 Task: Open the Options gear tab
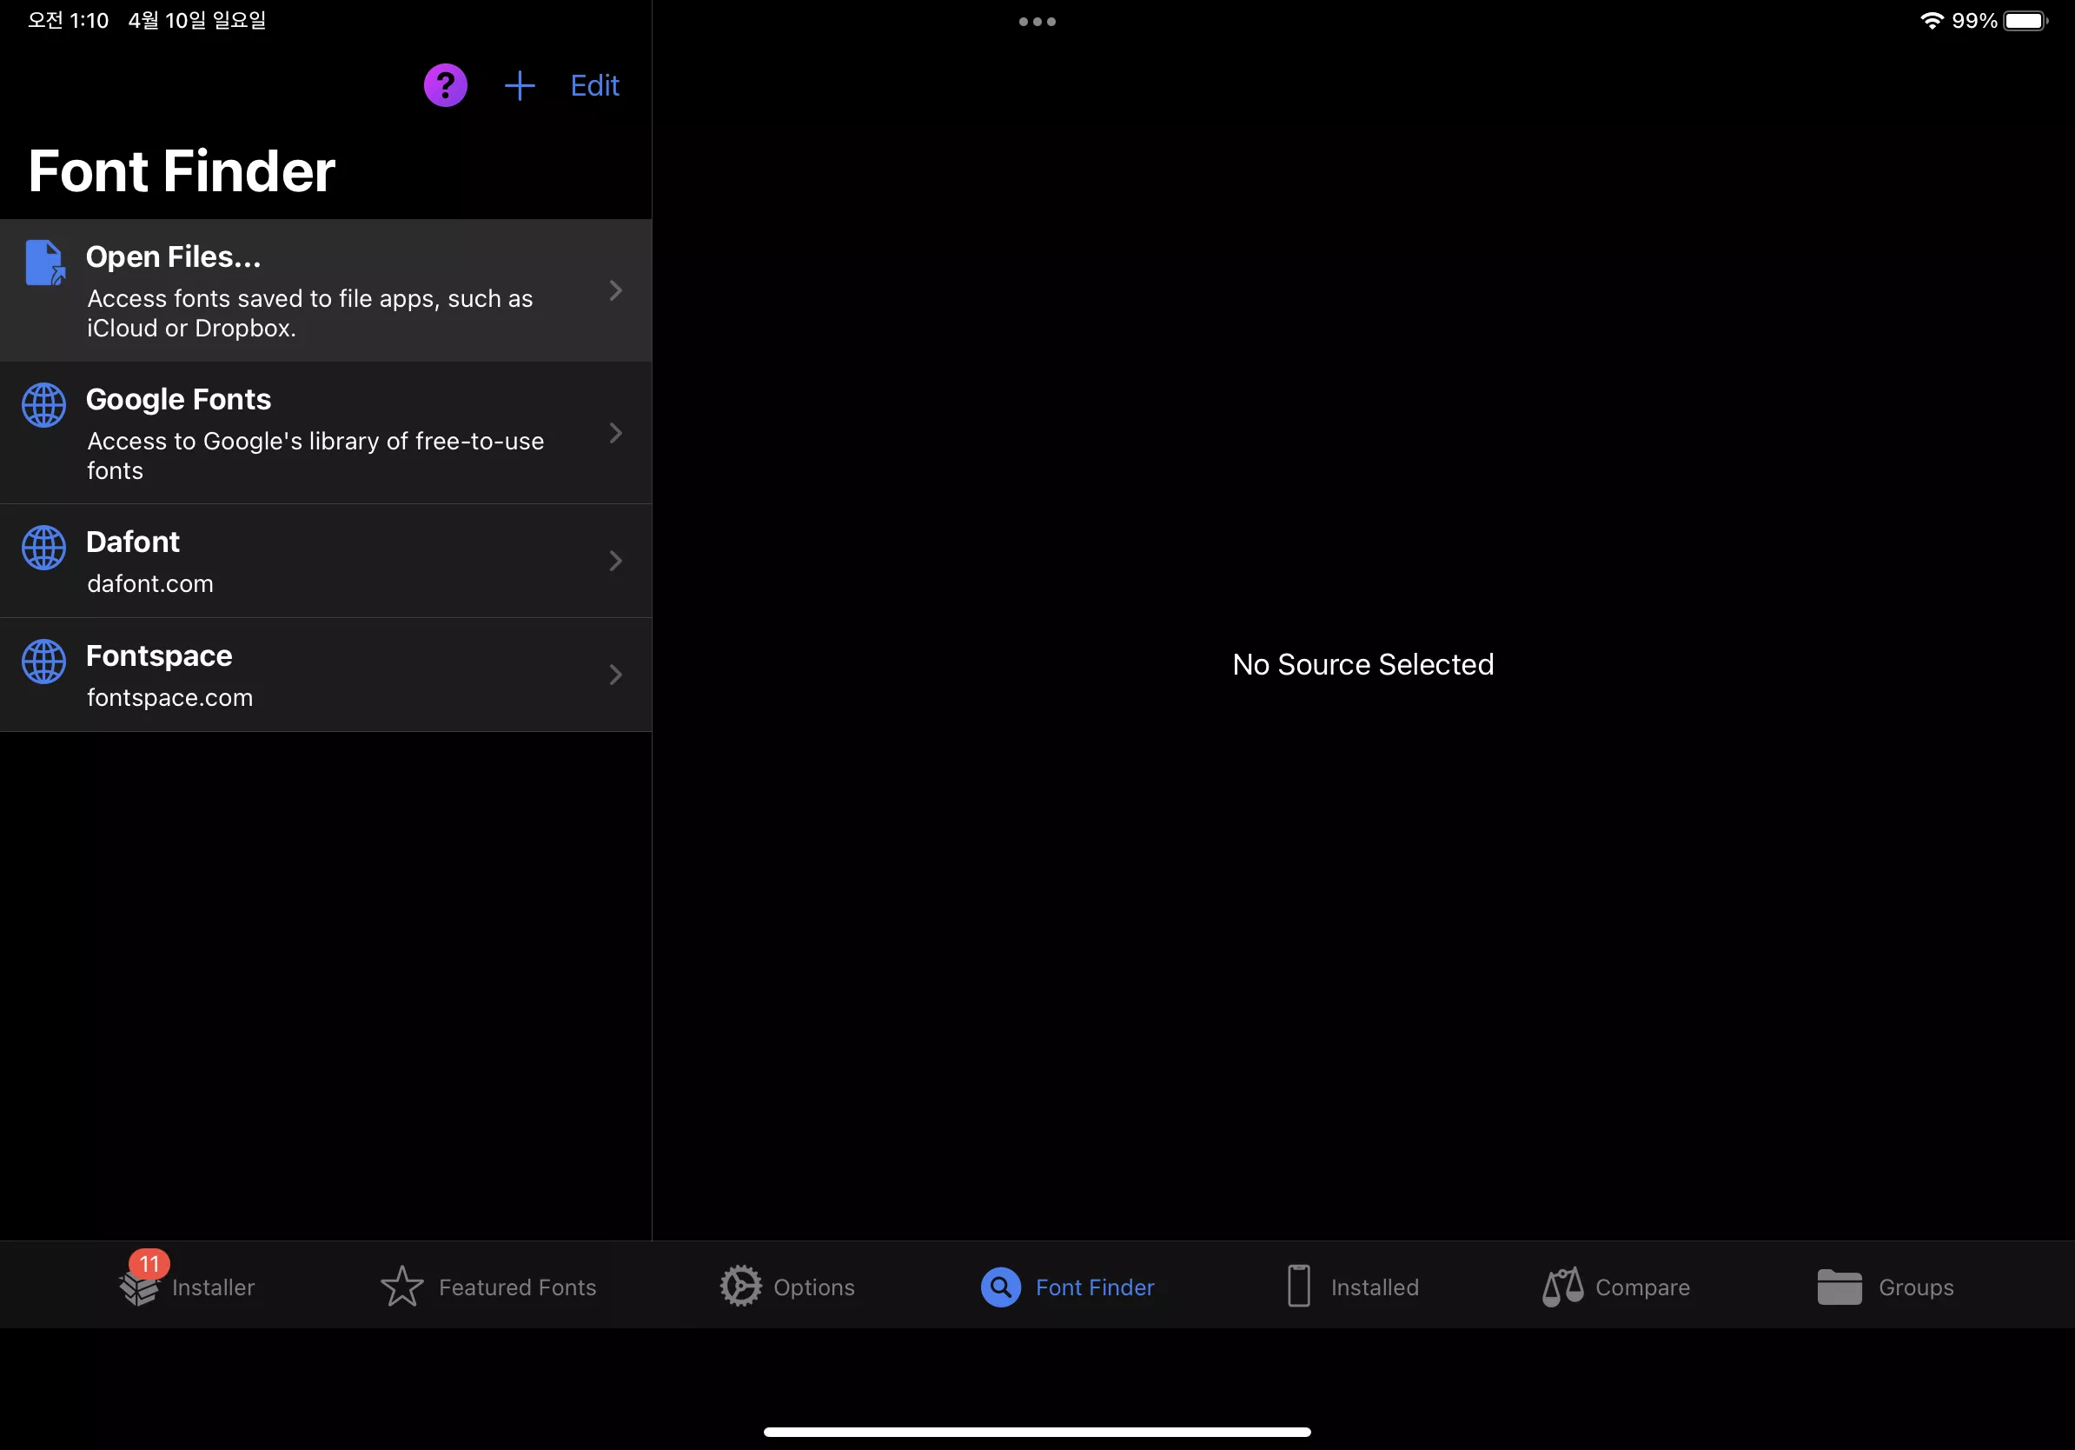tap(787, 1287)
